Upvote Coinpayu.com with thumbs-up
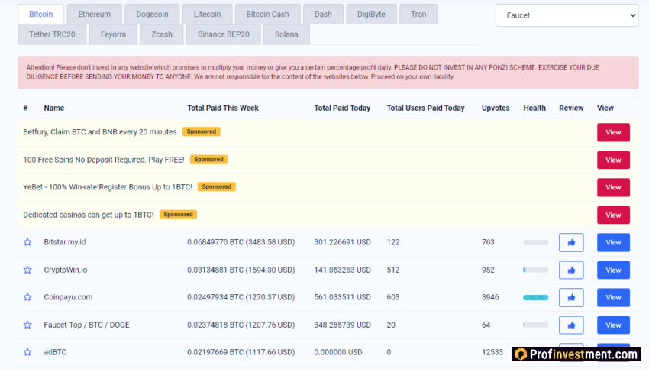Screen dimensions: 649x369 point(571,297)
